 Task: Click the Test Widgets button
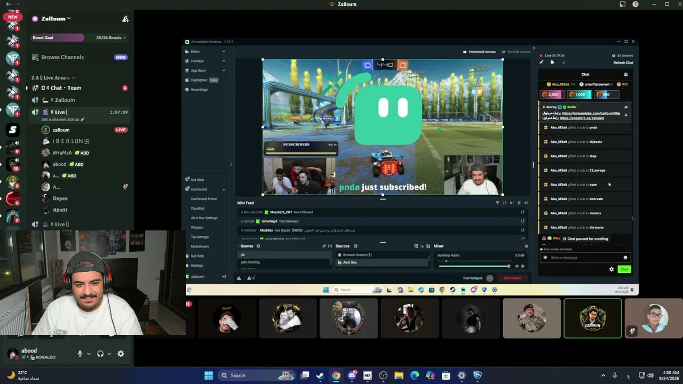(473, 278)
